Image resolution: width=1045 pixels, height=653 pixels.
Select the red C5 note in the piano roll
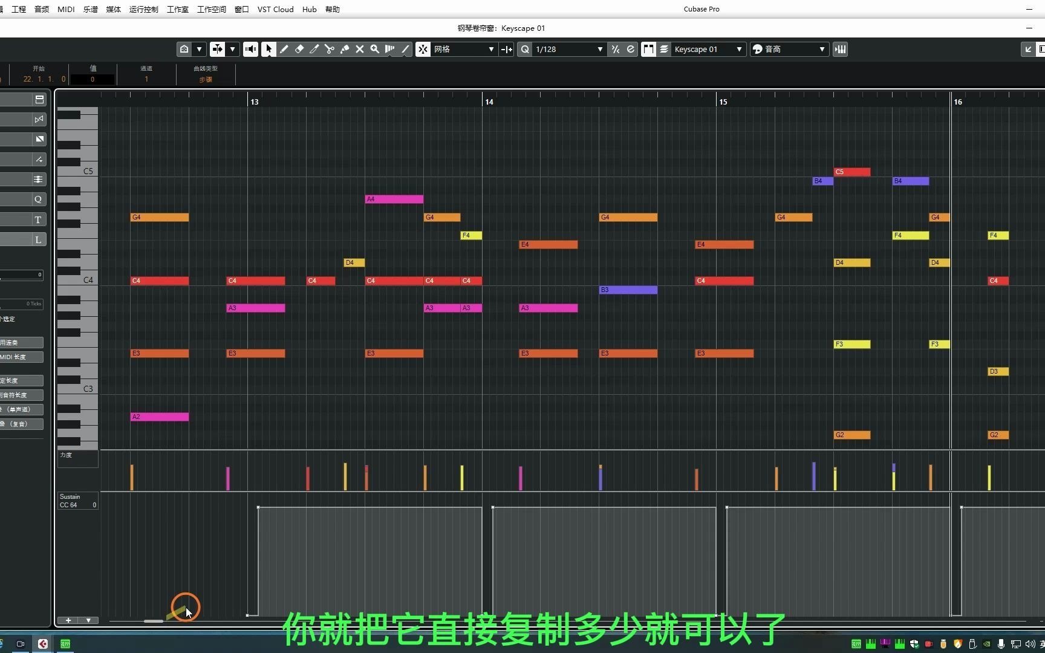852,172
